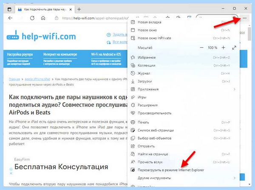Choose Новое окно from the menu
This screenshot has width=255, height=190.
[184, 30]
